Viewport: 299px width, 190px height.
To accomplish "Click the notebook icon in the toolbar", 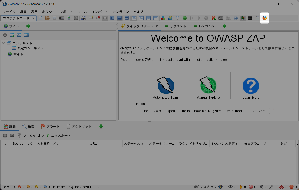I will (x=257, y=18).
